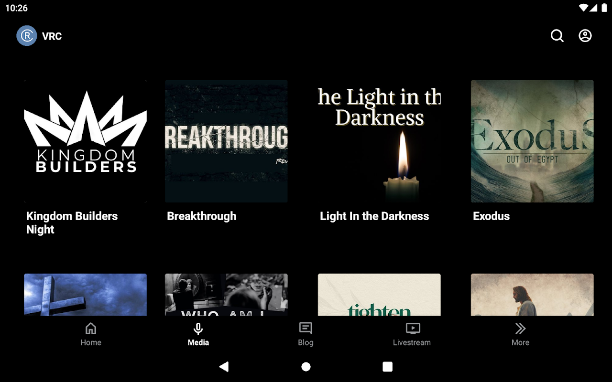The image size is (612, 382).
Task: Open the search magnifier icon
Action: pyautogui.click(x=557, y=36)
